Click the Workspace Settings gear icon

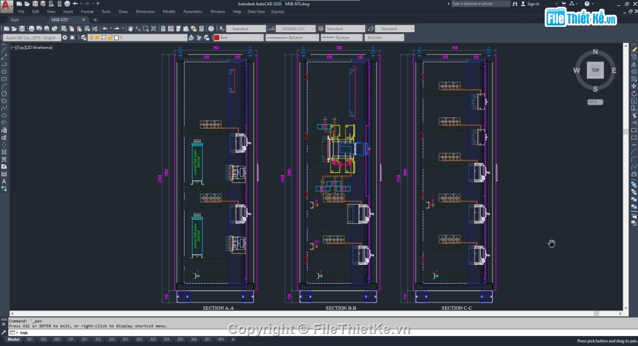coord(64,38)
